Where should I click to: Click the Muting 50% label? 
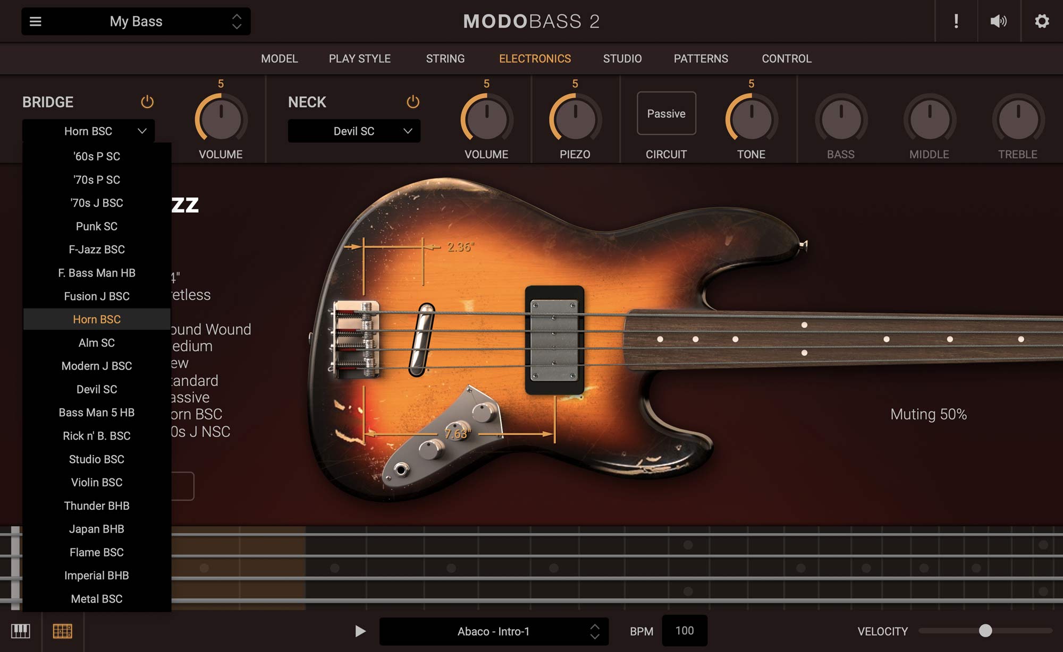[x=929, y=414]
